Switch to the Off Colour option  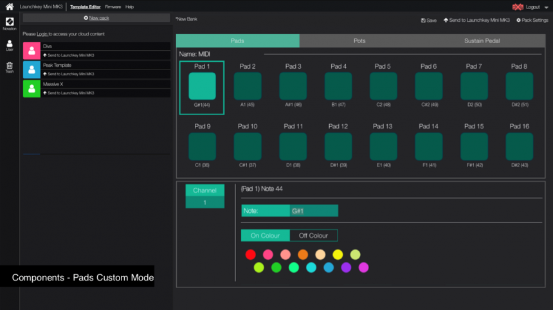pyautogui.click(x=313, y=235)
